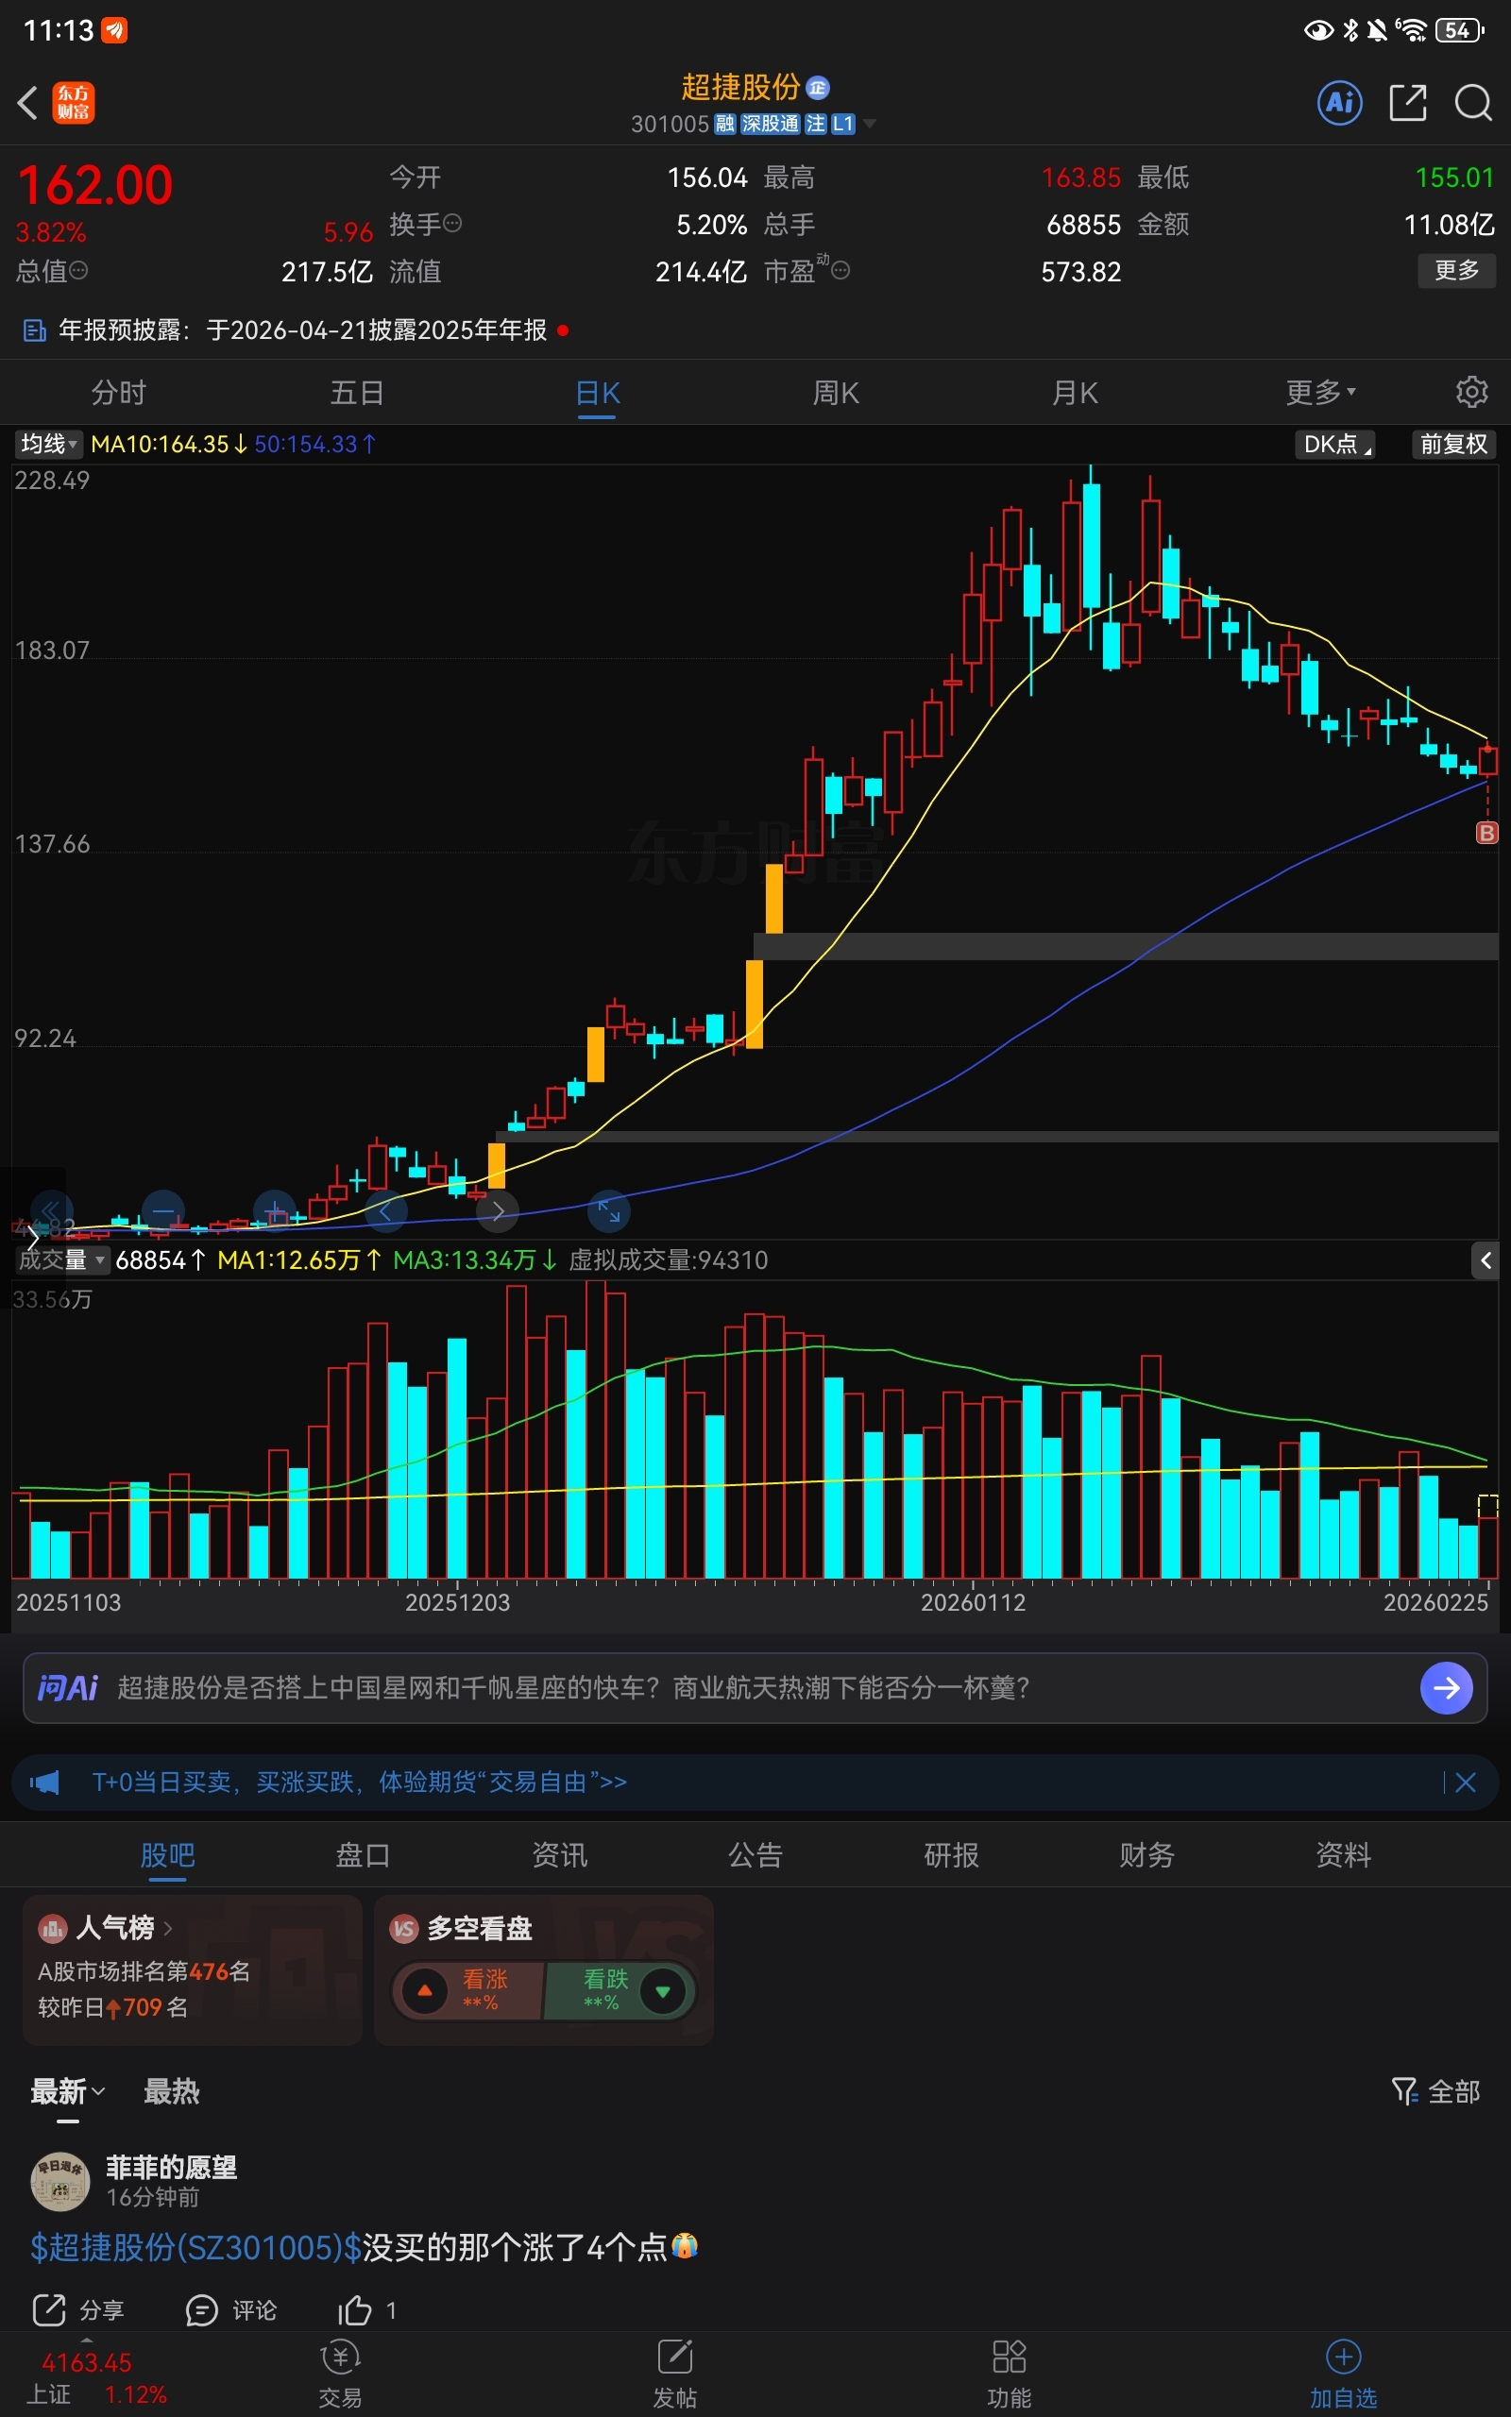Viewport: 1511px width, 2417px height.
Task: Expand the 更多 chart period dropdown
Action: point(1319,392)
